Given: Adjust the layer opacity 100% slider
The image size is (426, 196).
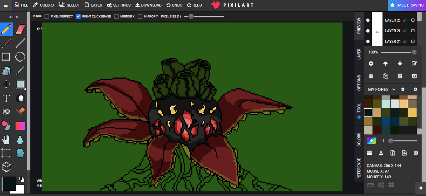Looking at the screenshot, I should 399,52.
